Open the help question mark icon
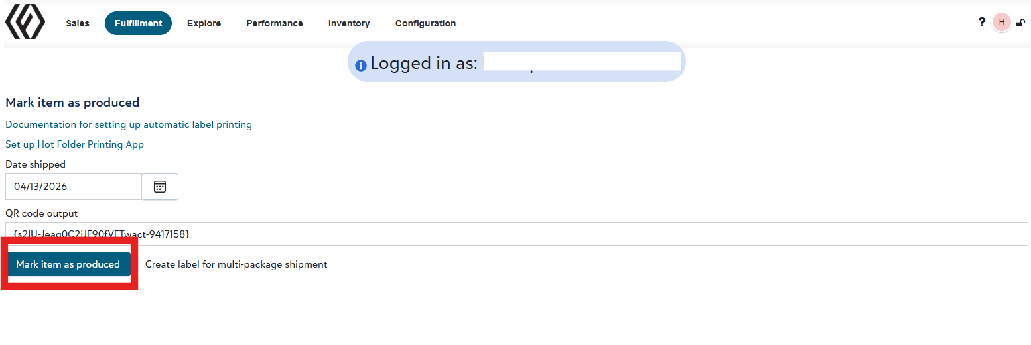 pos(982,22)
